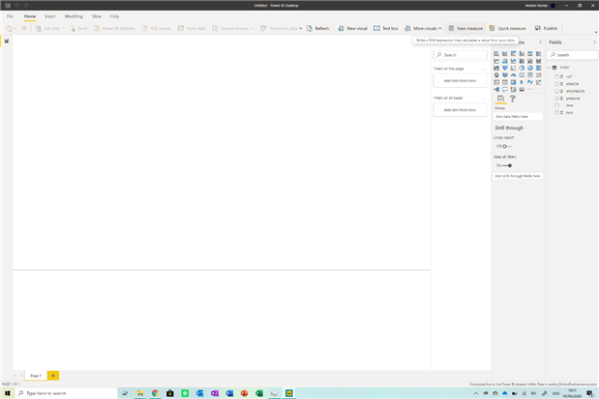The width and height of the screenshot is (599, 399).
Task: Select the Funnel visual
Action: pyautogui.click(x=504, y=68)
